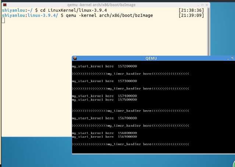This screenshot has height=167, width=235.
Task: Click line 'my_start_kernel here 157400000'
Action: click(x=104, y=96)
